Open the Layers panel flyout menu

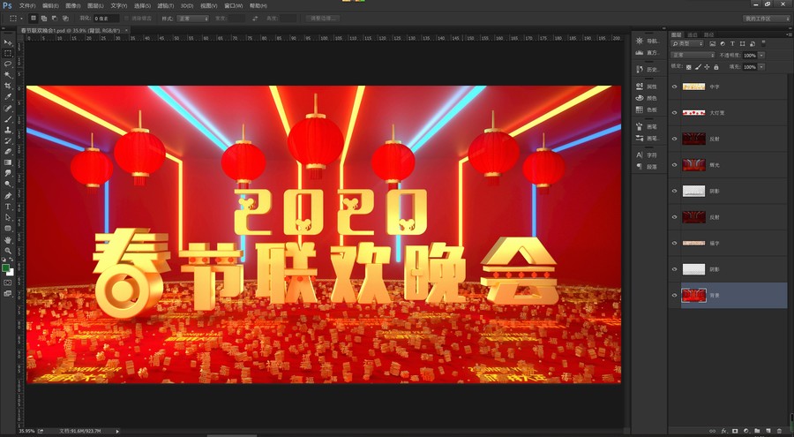pyautogui.click(x=789, y=34)
